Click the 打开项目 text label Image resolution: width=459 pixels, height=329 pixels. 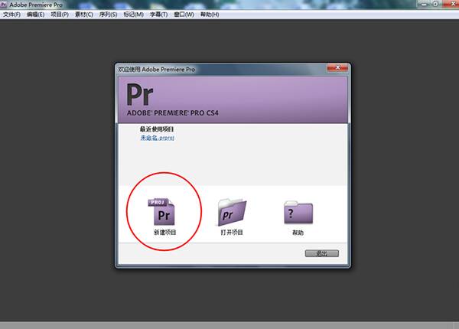pyautogui.click(x=232, y=233)
